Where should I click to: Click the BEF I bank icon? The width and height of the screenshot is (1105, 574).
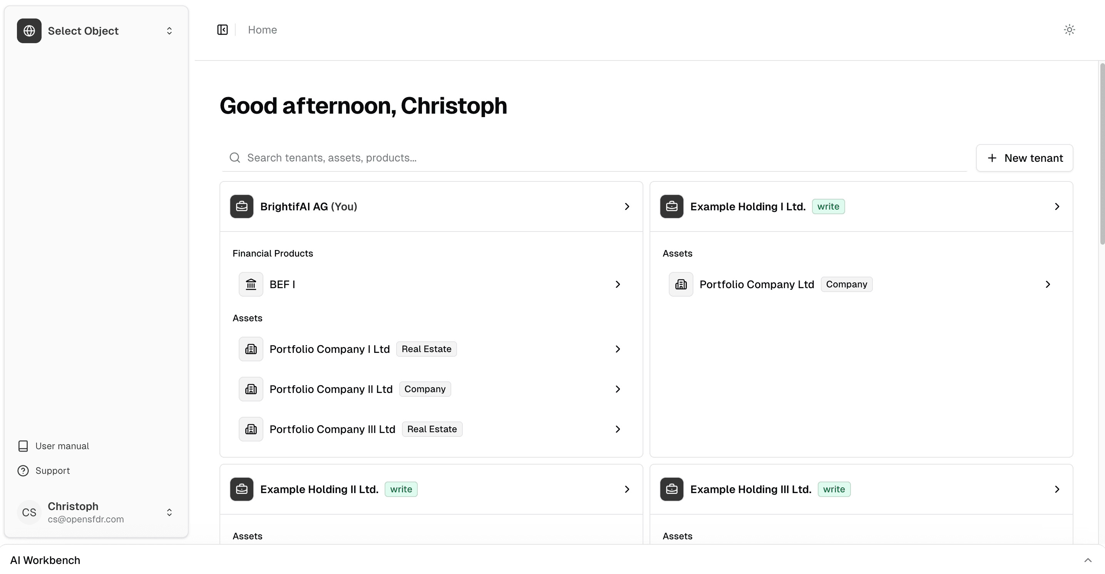click(x=251, y=284)
